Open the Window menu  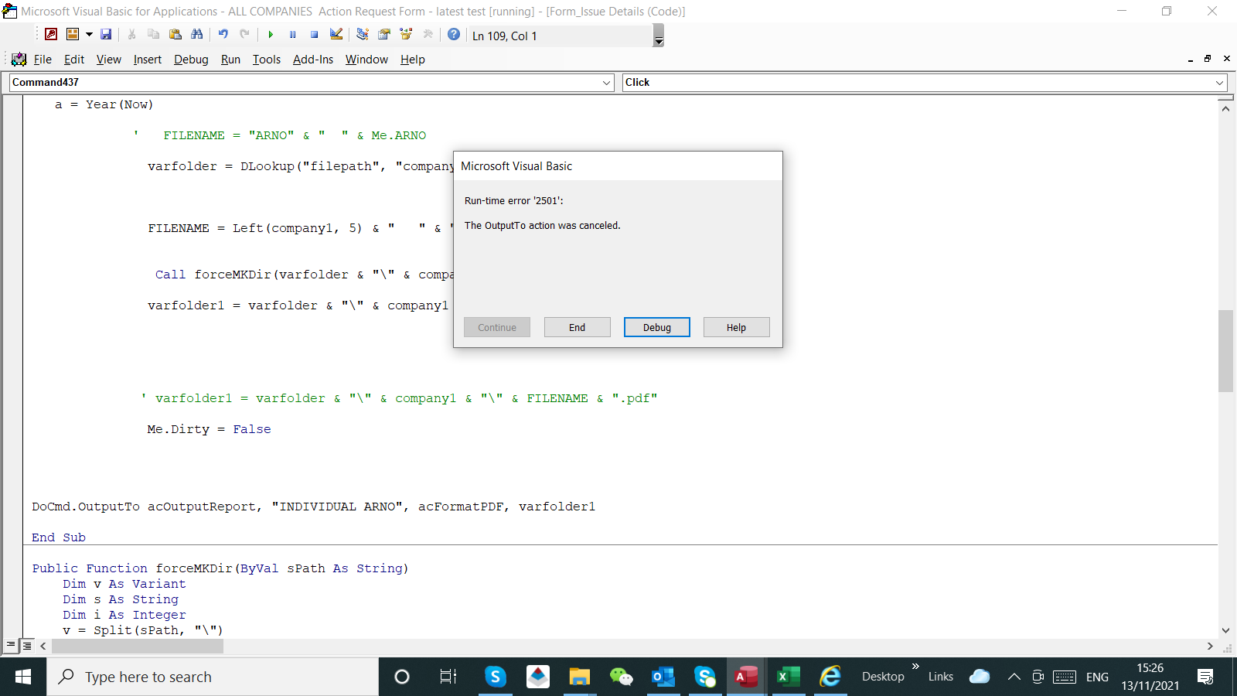366,60
